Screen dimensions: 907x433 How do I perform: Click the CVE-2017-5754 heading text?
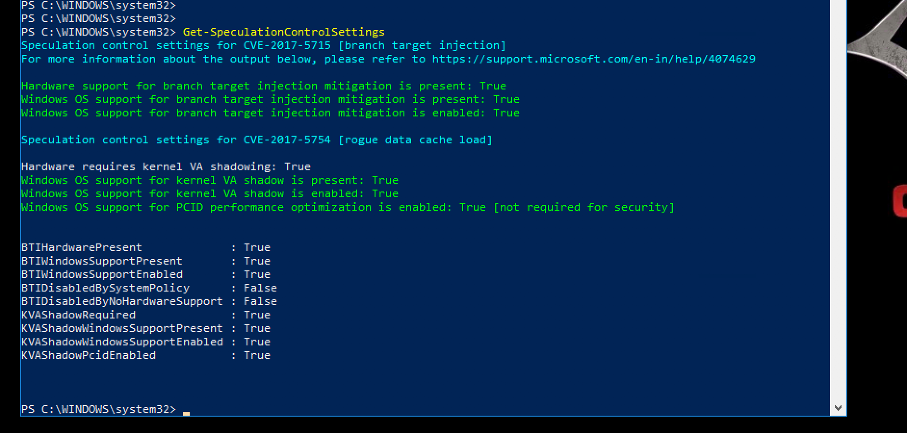click(287, 140)
